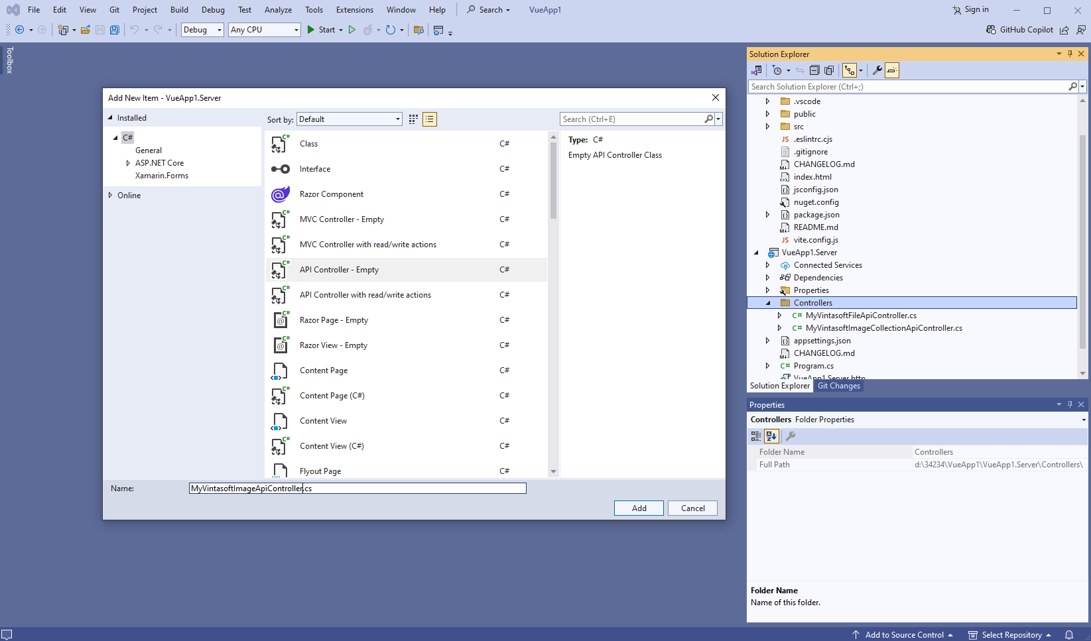This screenshot has width=1091, height=641.
Task: Click the template list vertical scrollbar thumb
Action: pyautogui.click(x=553, y=179)
